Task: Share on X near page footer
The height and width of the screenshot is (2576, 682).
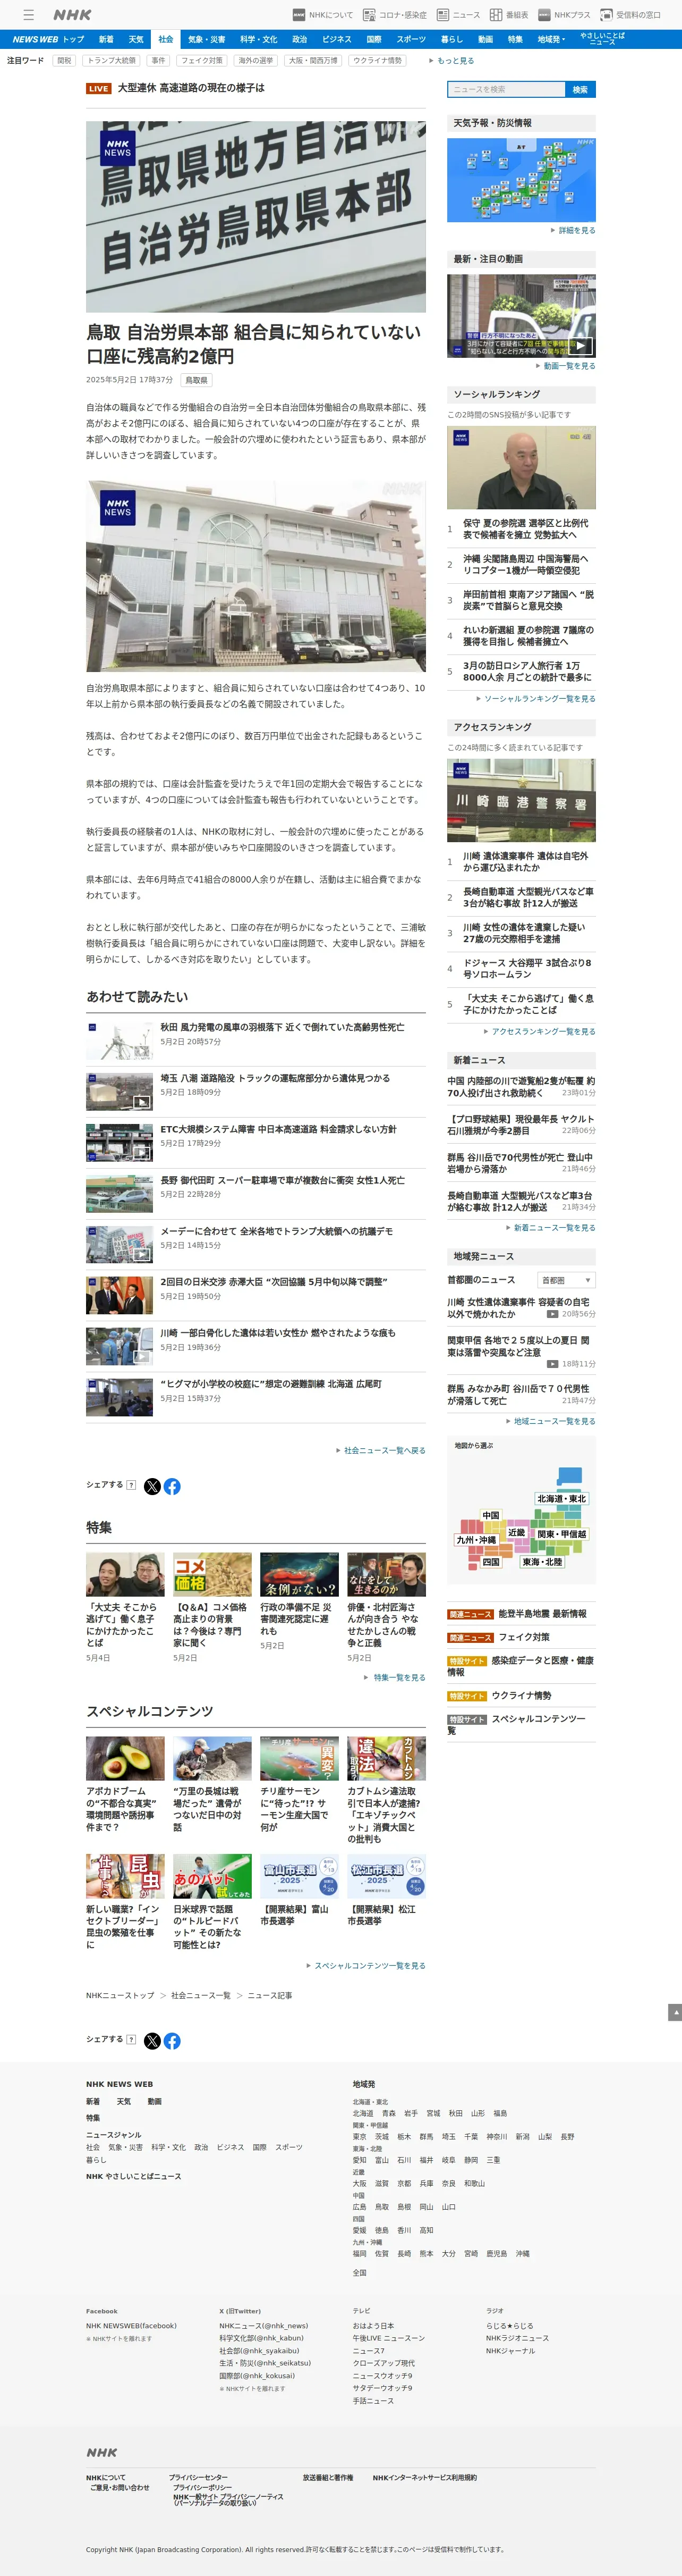Action: [152, 2041]
